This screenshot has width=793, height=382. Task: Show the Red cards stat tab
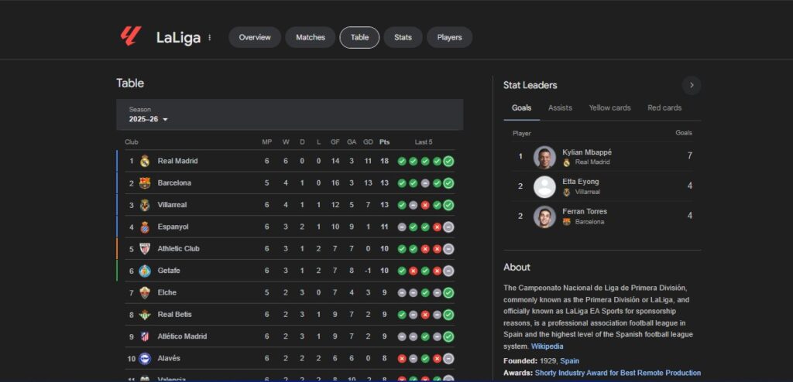coord(664,107)
